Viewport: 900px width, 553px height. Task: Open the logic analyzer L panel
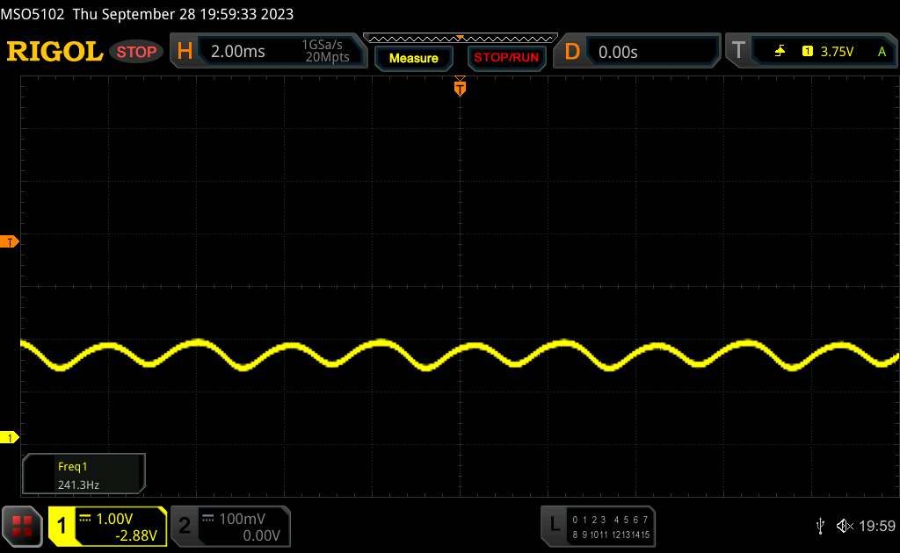(554, 524)
